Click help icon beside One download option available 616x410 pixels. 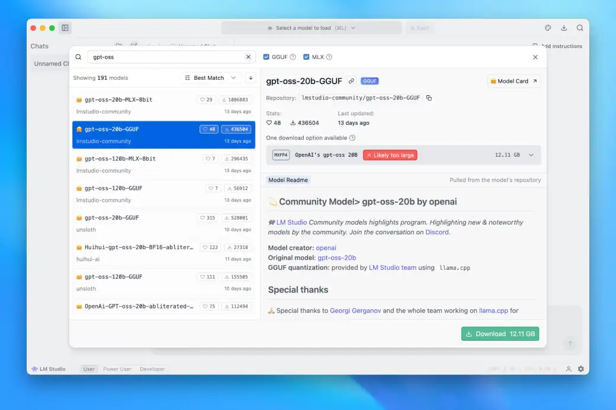coord(352,138)
